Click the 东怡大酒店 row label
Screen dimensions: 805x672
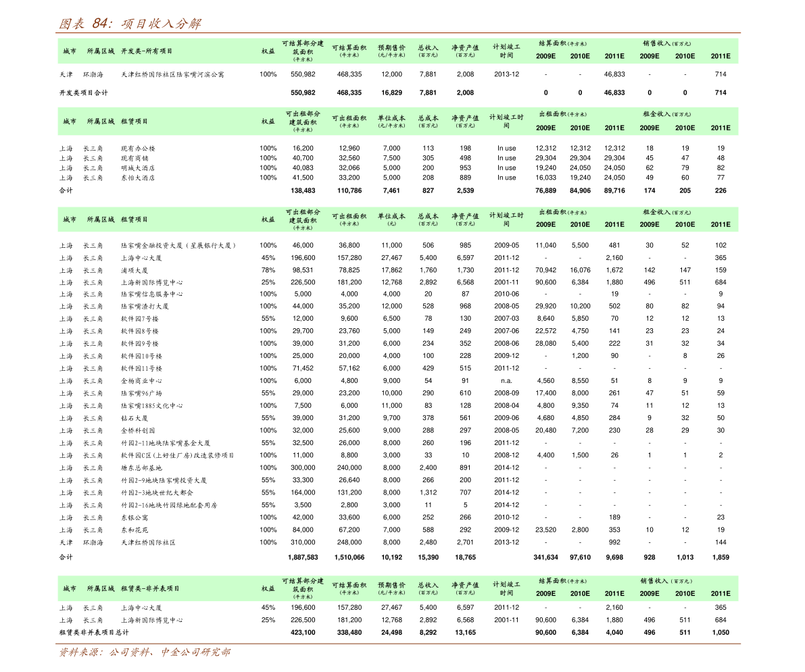pyautogui.click(x=138, y=178)
